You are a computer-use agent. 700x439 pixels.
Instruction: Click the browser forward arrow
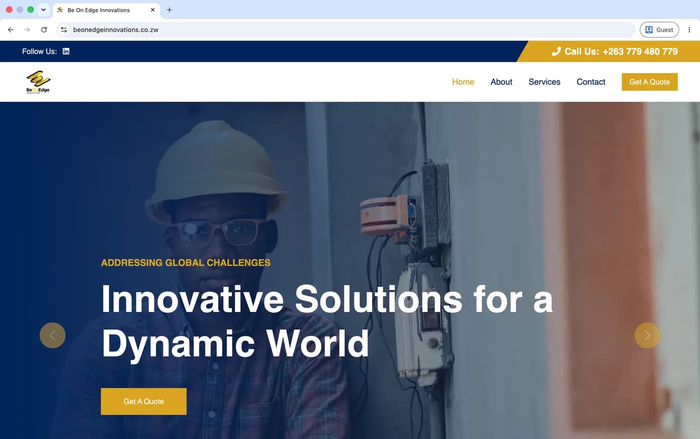(x=27, y=30)
